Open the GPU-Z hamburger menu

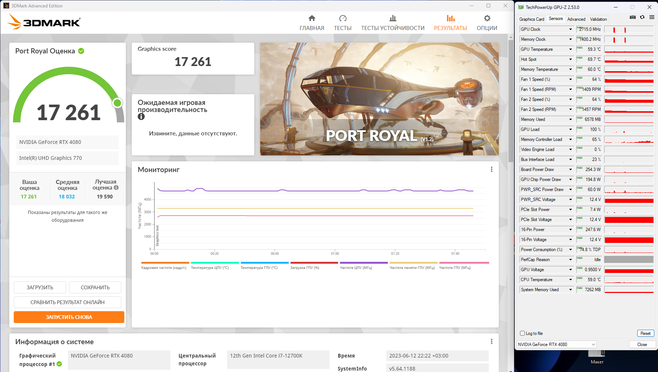[x=652, y=17]
